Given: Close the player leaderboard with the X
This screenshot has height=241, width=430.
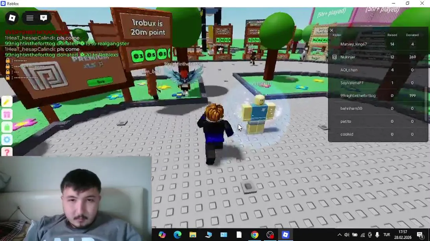Looking at the screenshot, I should pyautogui.click(x=332, y=31).
